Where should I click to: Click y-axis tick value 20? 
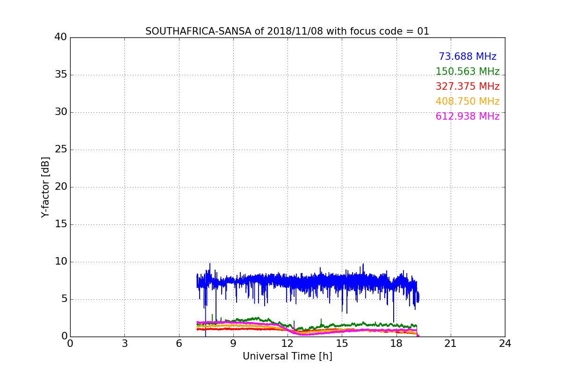[x=61, y=187]
